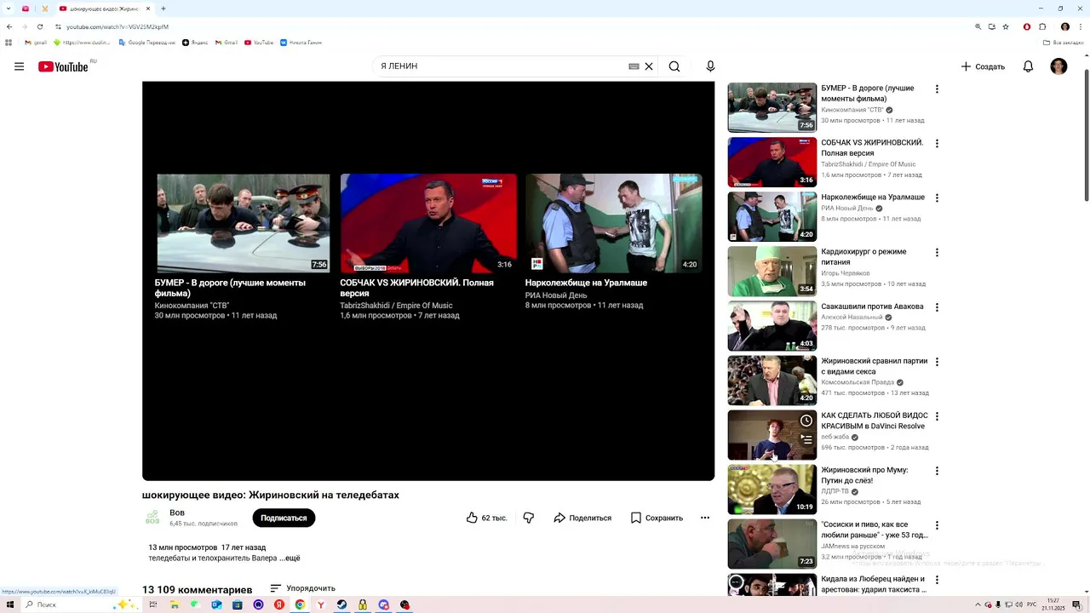Open channel Вов name link
Viewport: 1090px width, 613px height.
pyautogui.click(x=177, y=513)
